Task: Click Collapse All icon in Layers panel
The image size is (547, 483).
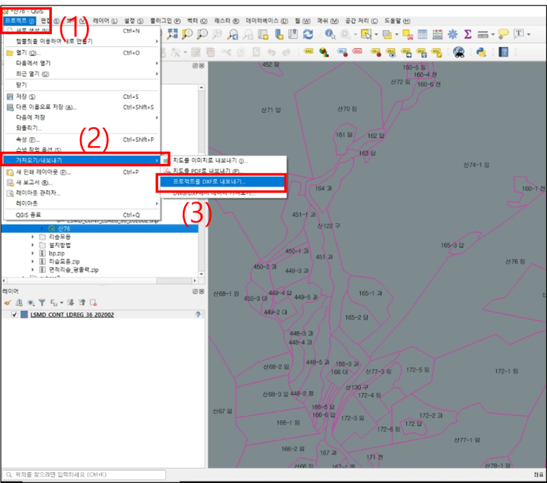Action: [x=82, y=303]
